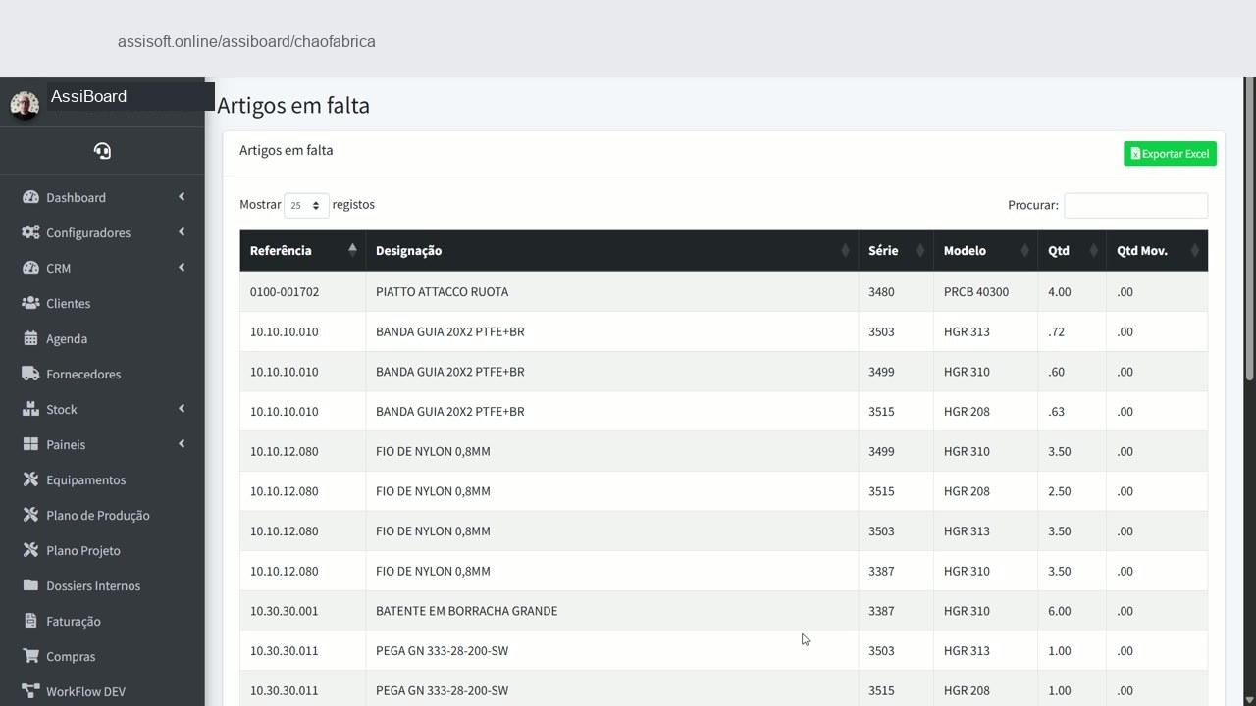This screenshot has width=1256, height=706.
Task: Sort by Referência column arrows
Action: coord(352,250)
